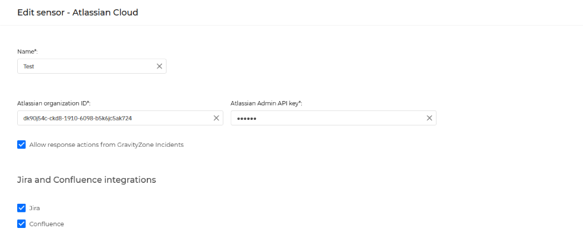
Task: Click the 'Edit sensor - Atlassian Cloud' title
Action: point(77,12)
